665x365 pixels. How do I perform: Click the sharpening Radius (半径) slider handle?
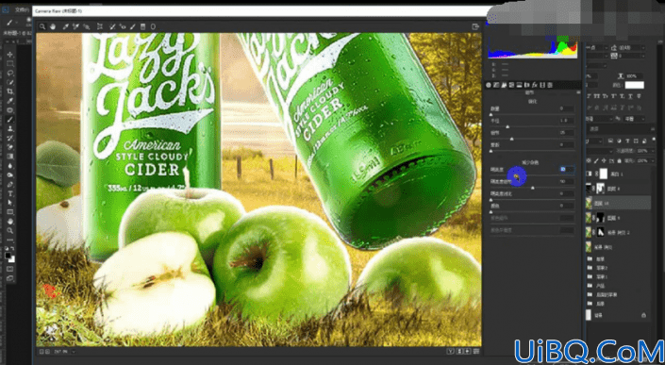(507, 126)
